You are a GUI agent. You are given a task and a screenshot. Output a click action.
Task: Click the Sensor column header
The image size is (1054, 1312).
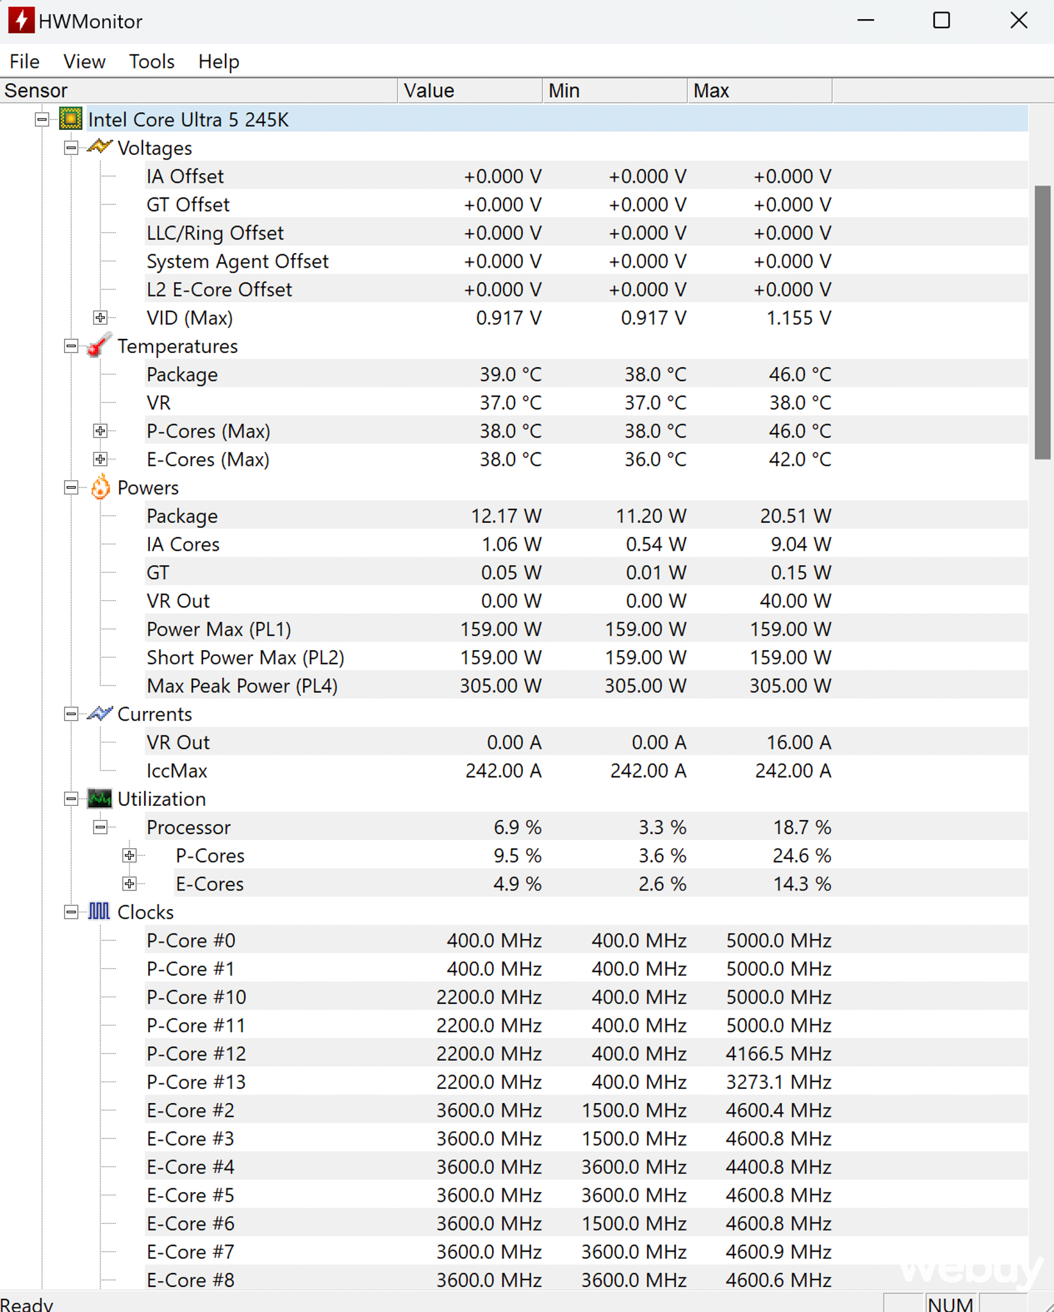pos(199,90)
